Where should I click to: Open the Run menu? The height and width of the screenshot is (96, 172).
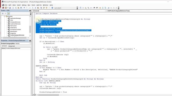29,5
